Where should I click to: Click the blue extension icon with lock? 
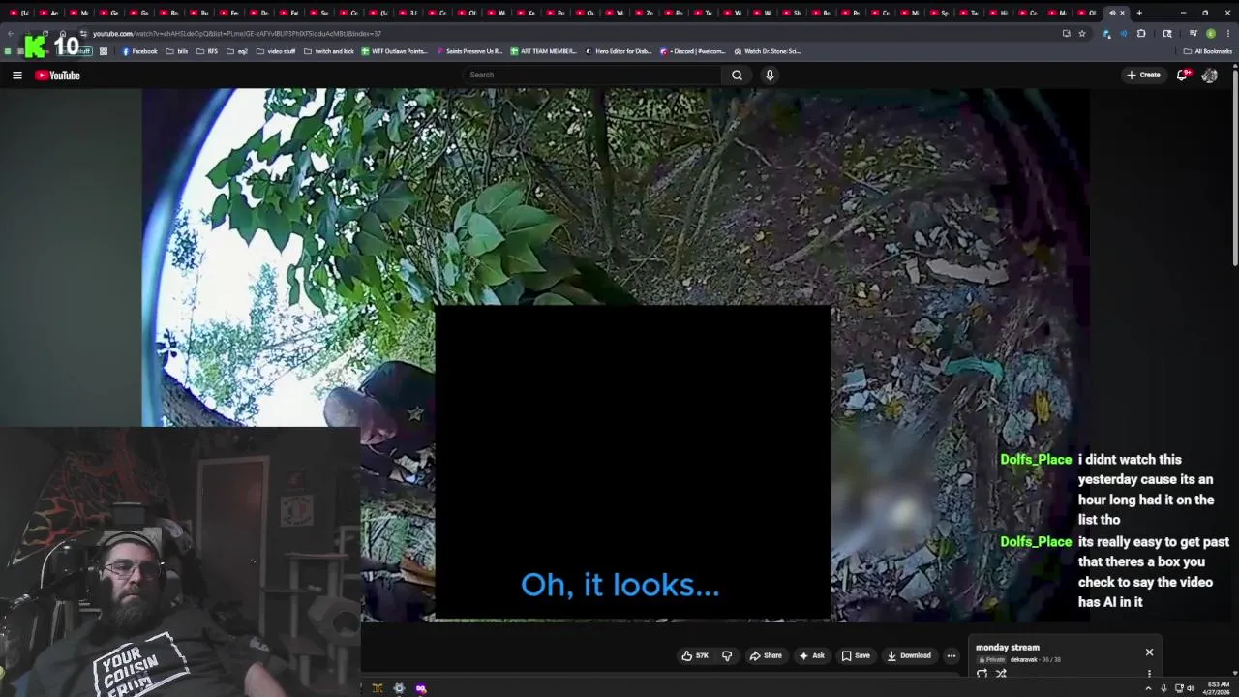click(x=1106, y=33)
